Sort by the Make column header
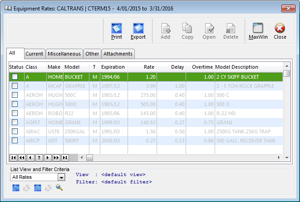This screenshot has width=300, height=202. tap(55, 67)
